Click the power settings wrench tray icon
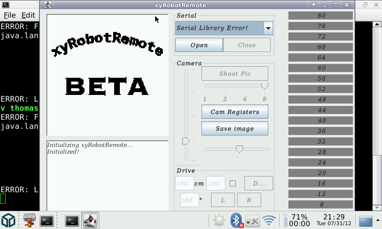382x229 pixels. [253, 221]
